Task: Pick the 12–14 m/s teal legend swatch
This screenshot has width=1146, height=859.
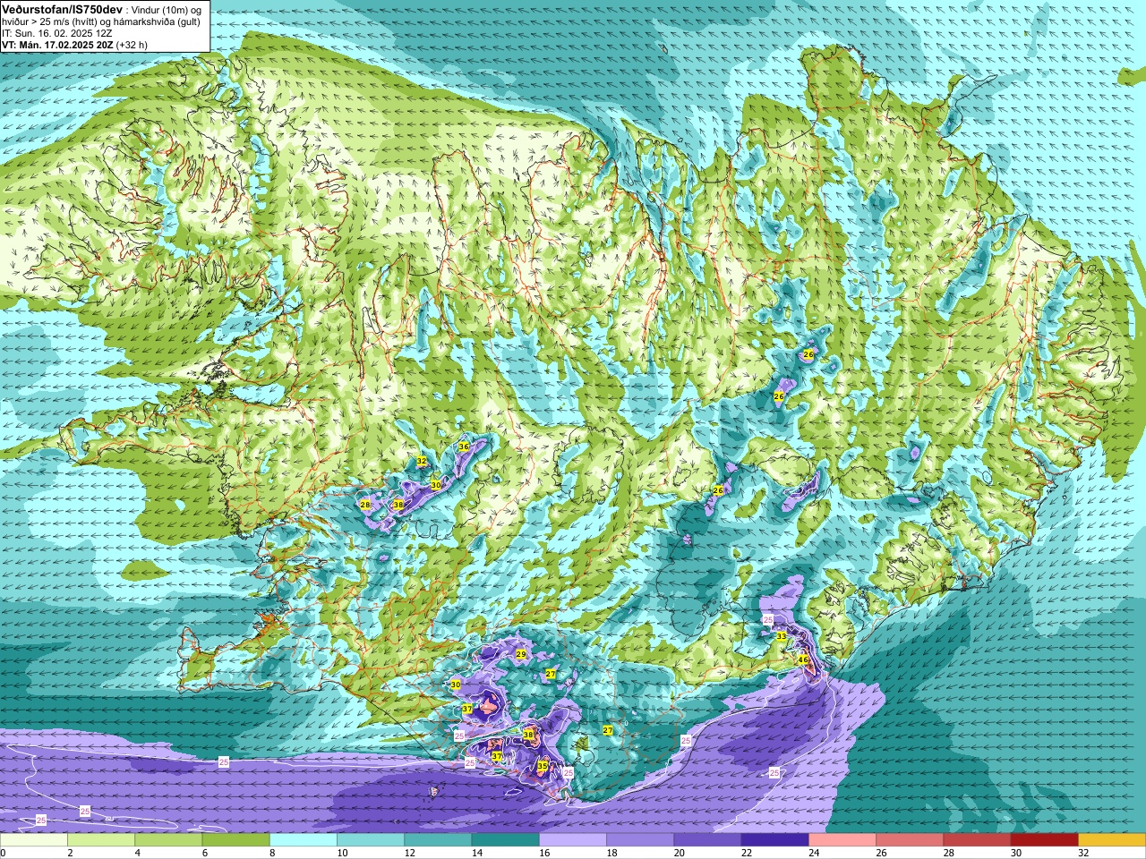Action: click(x=438, y=840)
